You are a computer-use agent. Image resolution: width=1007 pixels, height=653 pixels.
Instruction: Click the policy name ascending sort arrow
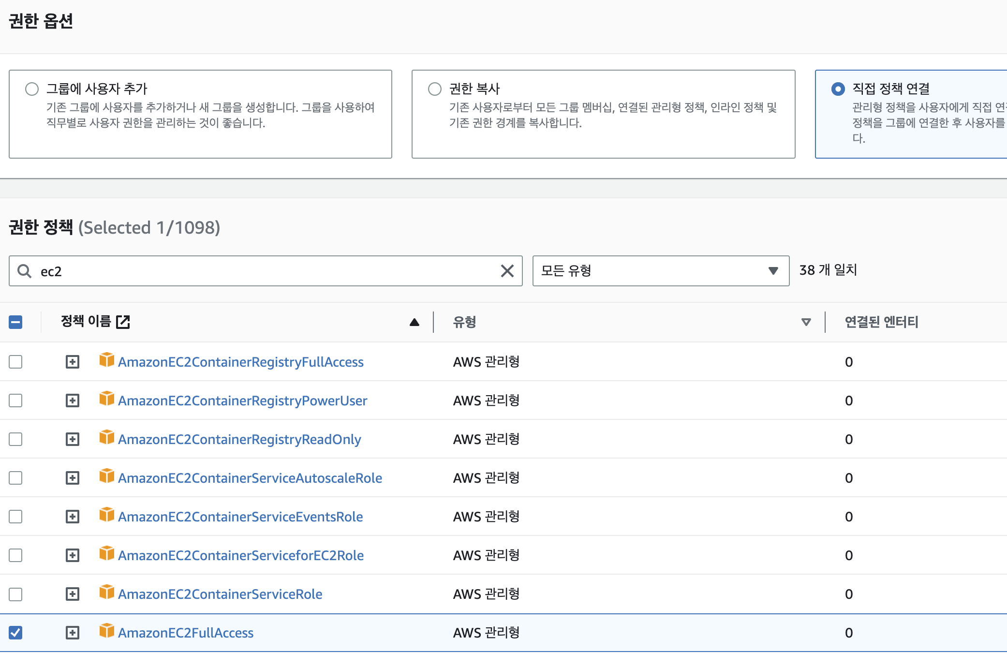coord(414,322)
